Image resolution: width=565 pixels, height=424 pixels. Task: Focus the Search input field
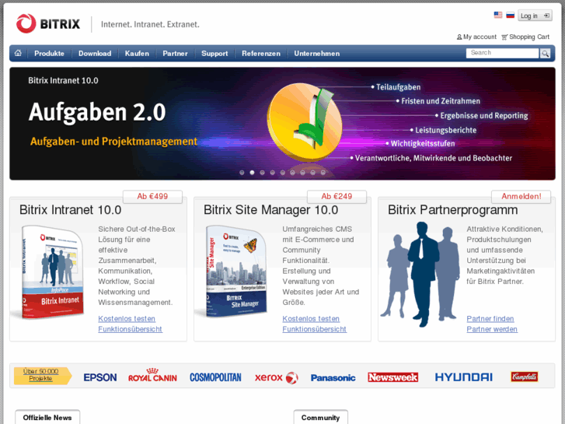coord(503,53)
